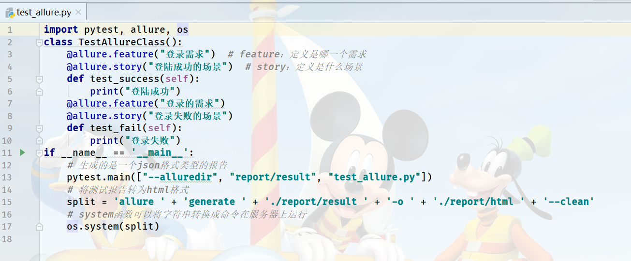Click 'def test_success(self):' text
Image resolution: width=631 pixels, height=261 pixels.
[x=133, y=79]
